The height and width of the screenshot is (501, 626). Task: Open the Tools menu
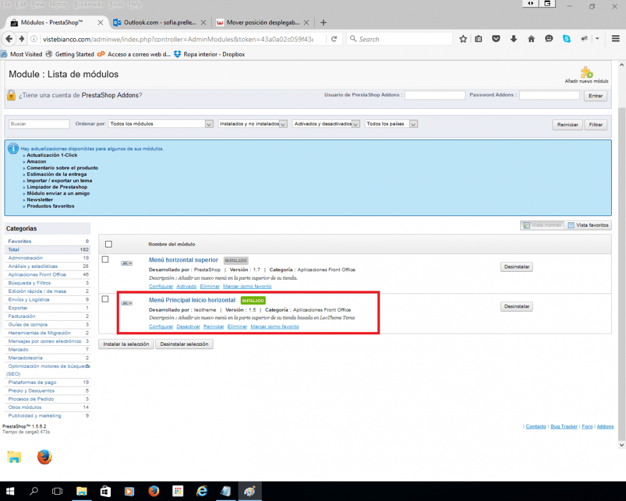(116, 5)
